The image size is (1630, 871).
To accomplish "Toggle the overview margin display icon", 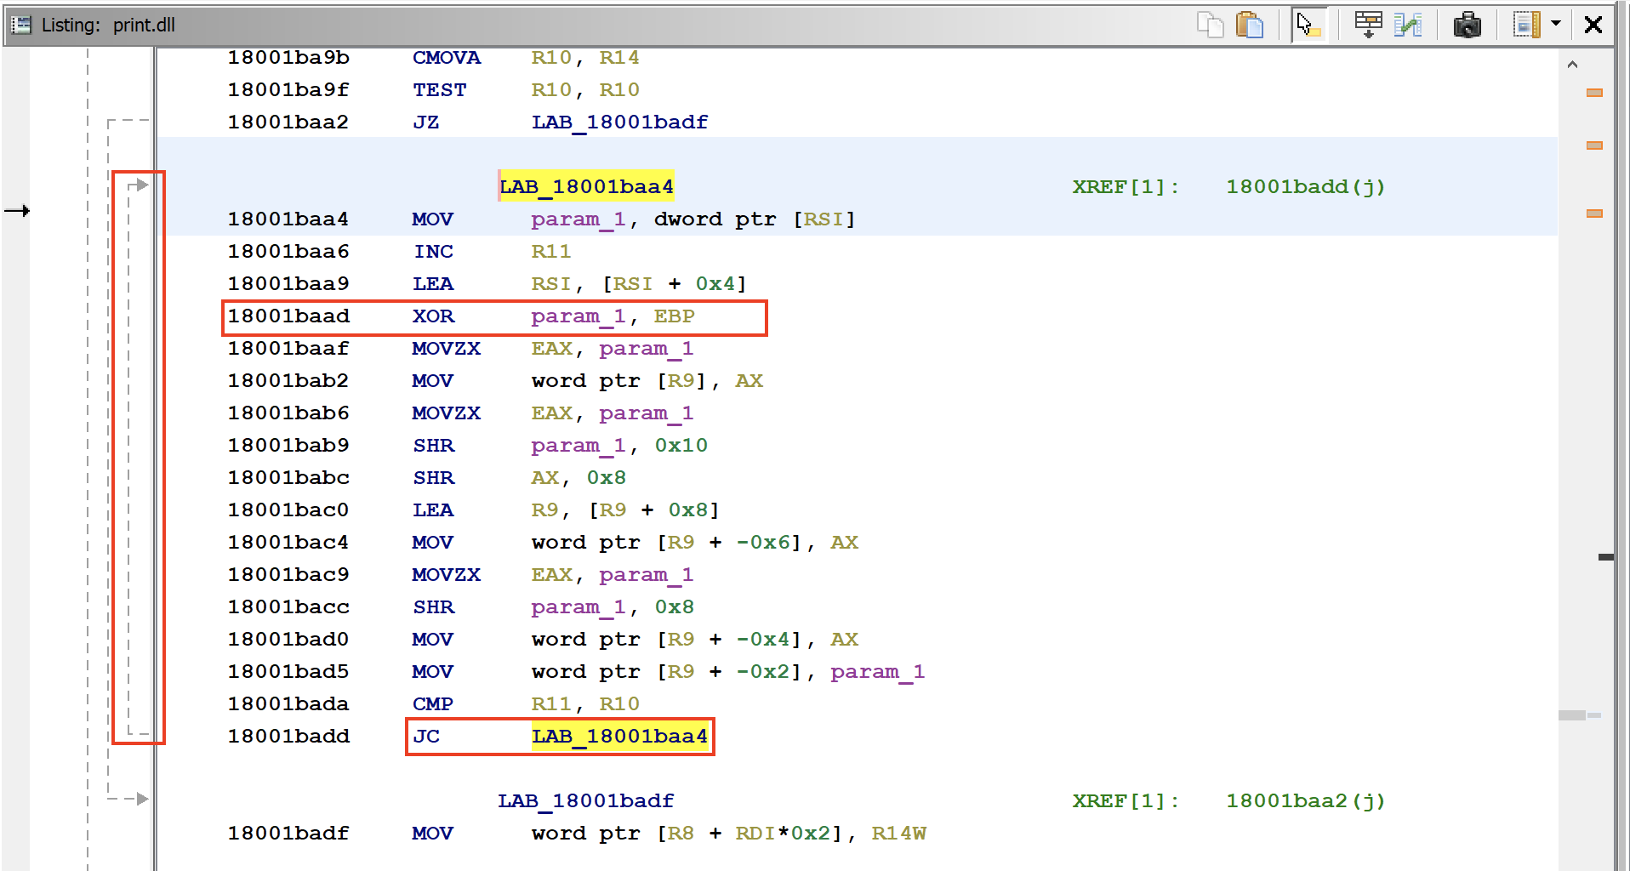I will pos(1527,25).
